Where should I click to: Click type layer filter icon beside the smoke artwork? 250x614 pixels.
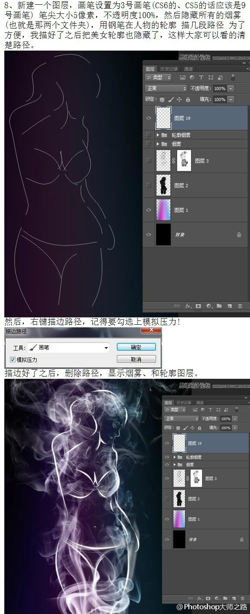point(210,409)
